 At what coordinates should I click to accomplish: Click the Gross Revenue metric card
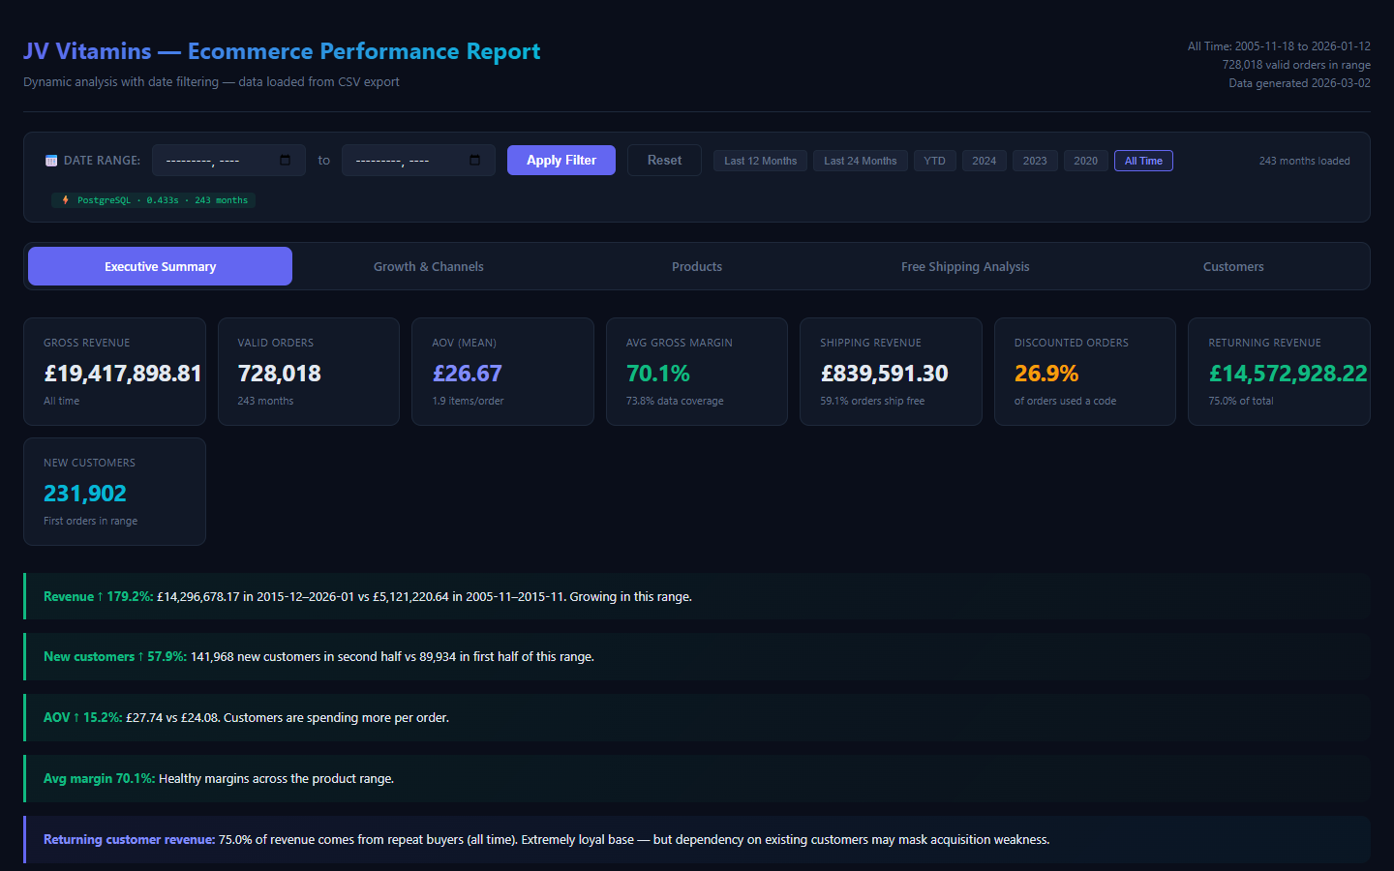pyautogui.click(x=114, y=372)
